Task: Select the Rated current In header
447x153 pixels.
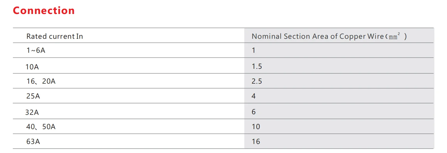Action: click(54, 36)
